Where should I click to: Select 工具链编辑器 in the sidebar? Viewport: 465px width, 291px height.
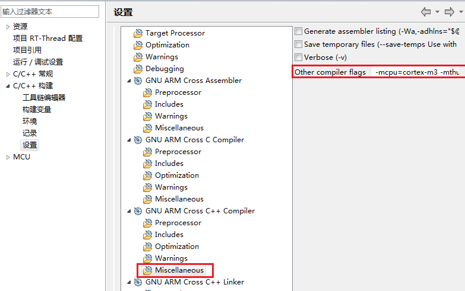point(44,98)
